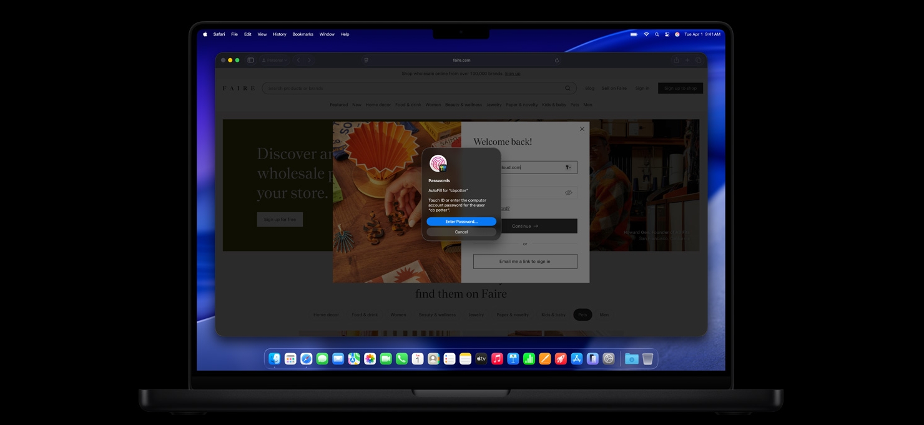924x425 pixels.
Task: Click Sign up for free button
Action: [x=280, y=219]
